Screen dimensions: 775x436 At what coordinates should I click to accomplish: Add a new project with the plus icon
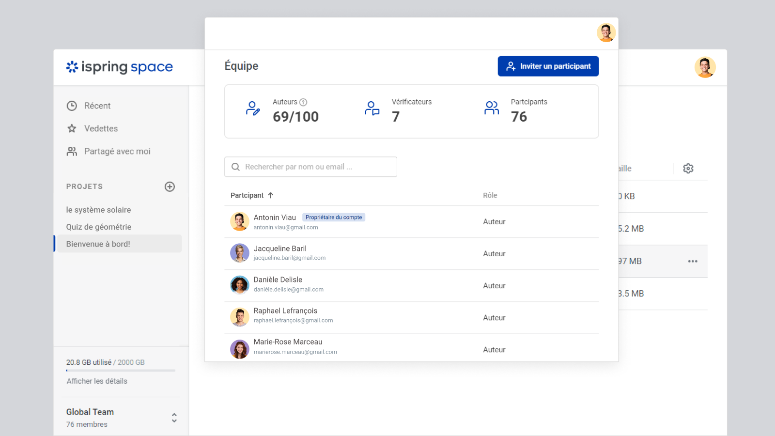(x=170, y=187)
